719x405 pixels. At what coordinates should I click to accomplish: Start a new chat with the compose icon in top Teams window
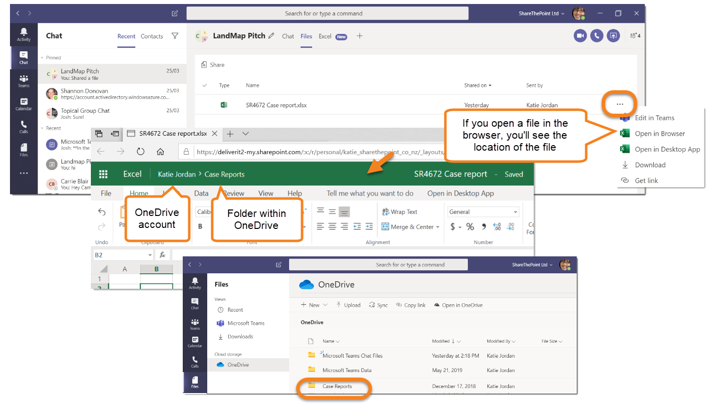click(175, 13)
